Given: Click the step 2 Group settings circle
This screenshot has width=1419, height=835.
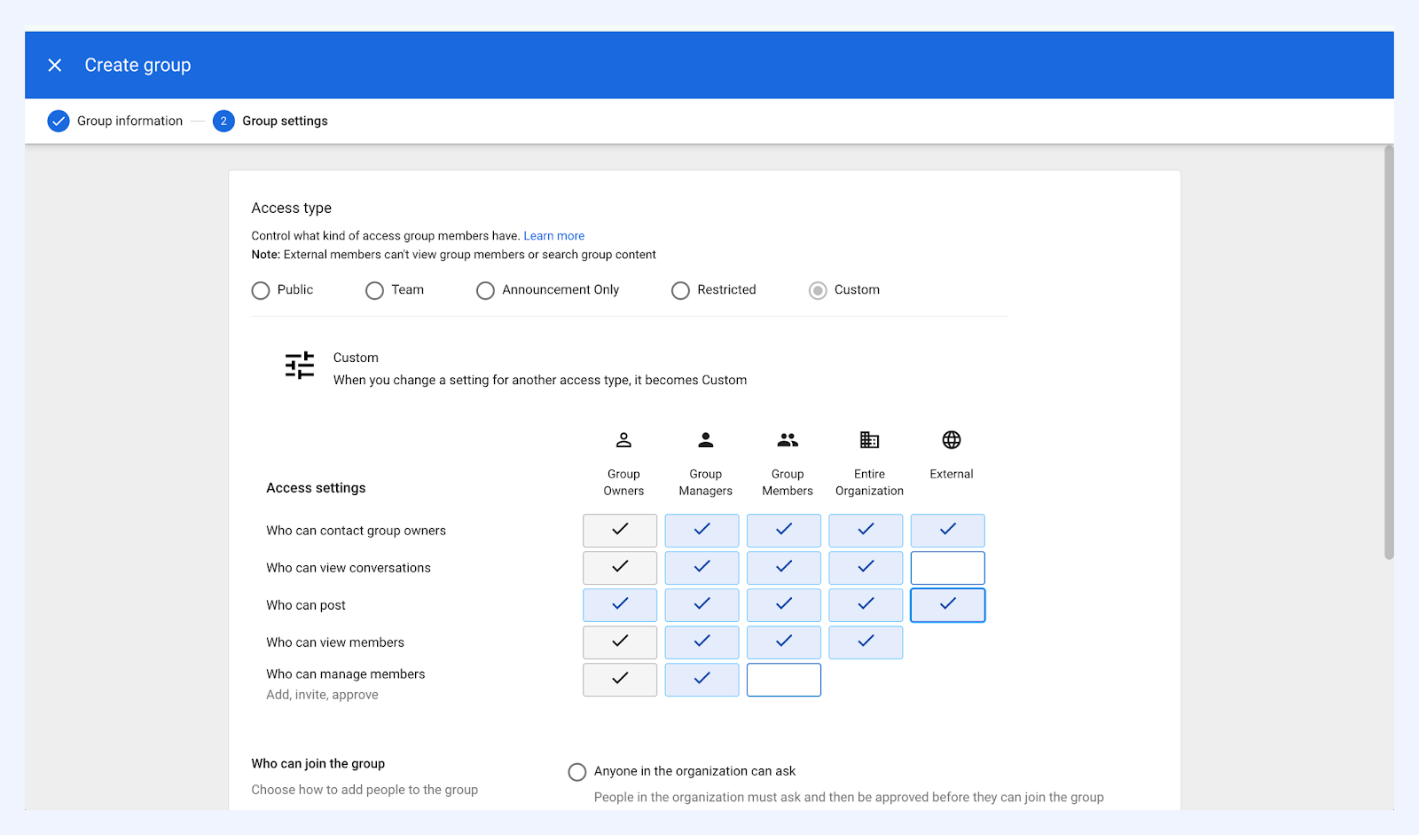Looking at the screenshot, I should pyautogui.click(x=223, y=121).
